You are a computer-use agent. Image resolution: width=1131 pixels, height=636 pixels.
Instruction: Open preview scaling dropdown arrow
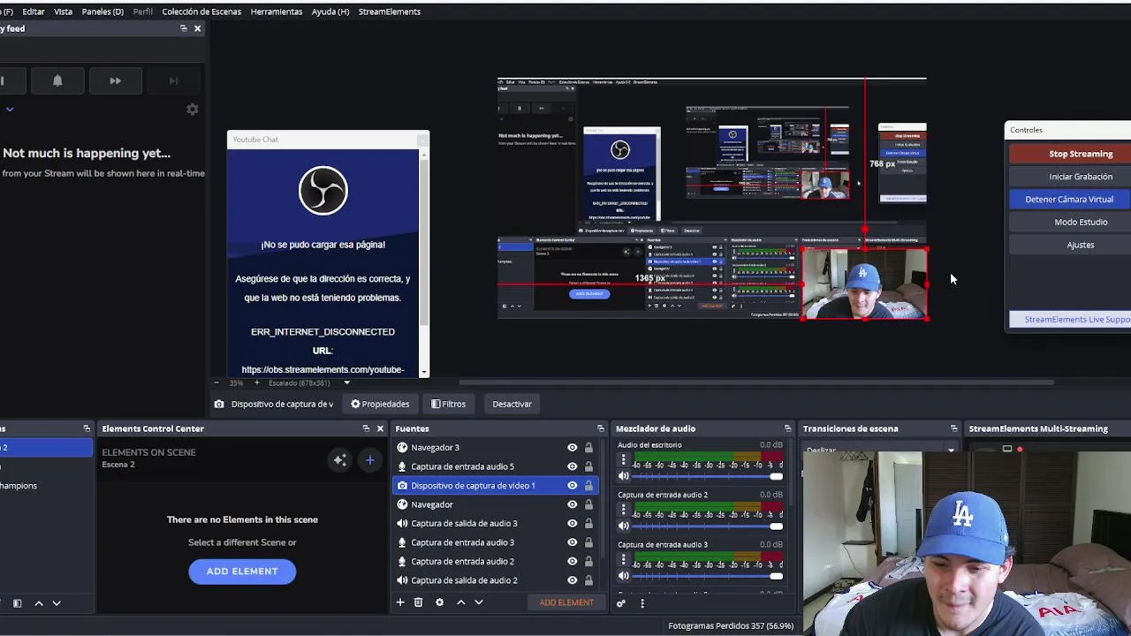point(346,383)
